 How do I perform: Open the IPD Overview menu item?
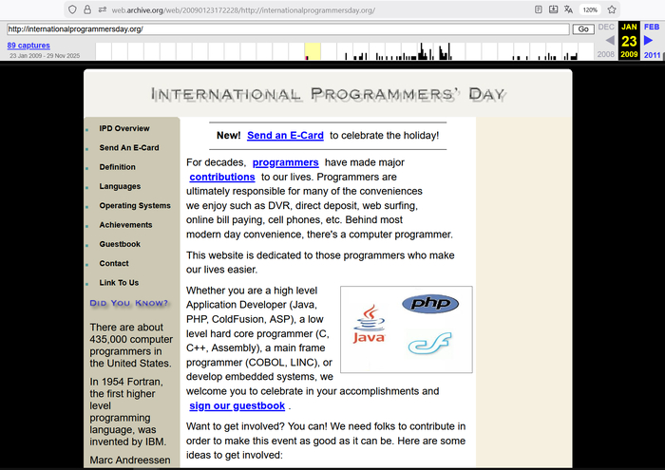pyautogui.click(x=124, y=128)
